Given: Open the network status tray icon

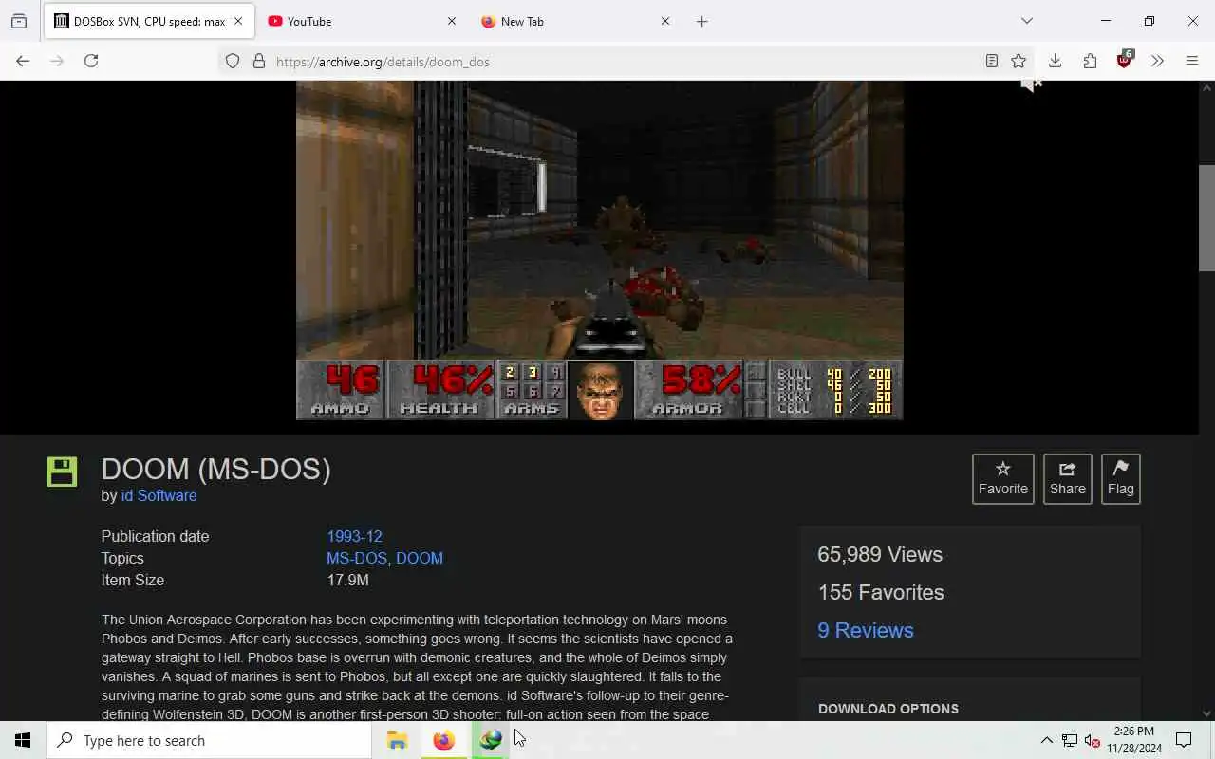Looking at the screenshot, I should pos(1069,740).
